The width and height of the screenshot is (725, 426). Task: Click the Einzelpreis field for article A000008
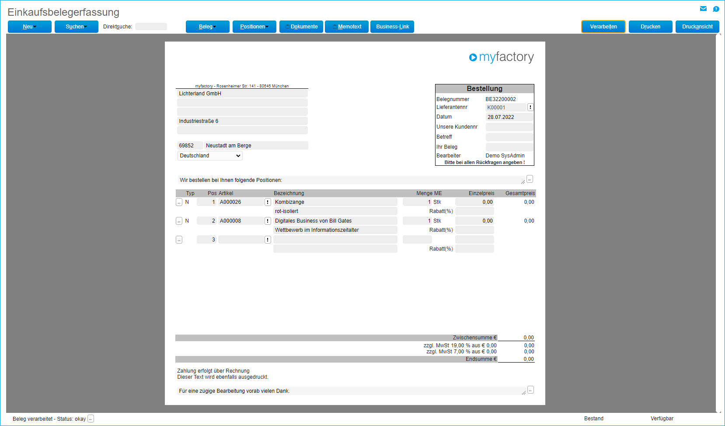[x=474, y=221]
